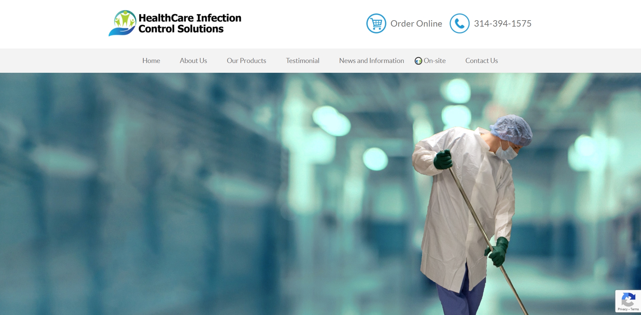Go to the Home menu item
This screenshot has width=641, height=315.
(151, 61)
